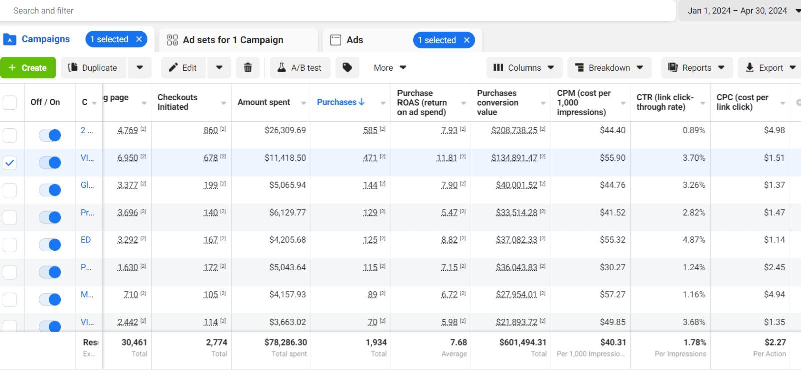Image resolution: width=801 pixels, height=370 pixels.
Task: Open campaign link starting with 'M...'
Action: coord(87,294)
